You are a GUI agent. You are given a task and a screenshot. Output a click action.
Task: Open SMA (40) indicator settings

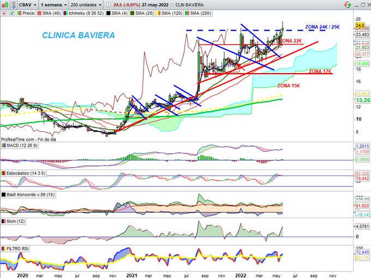pyautogui.click(x=49, y=13)
